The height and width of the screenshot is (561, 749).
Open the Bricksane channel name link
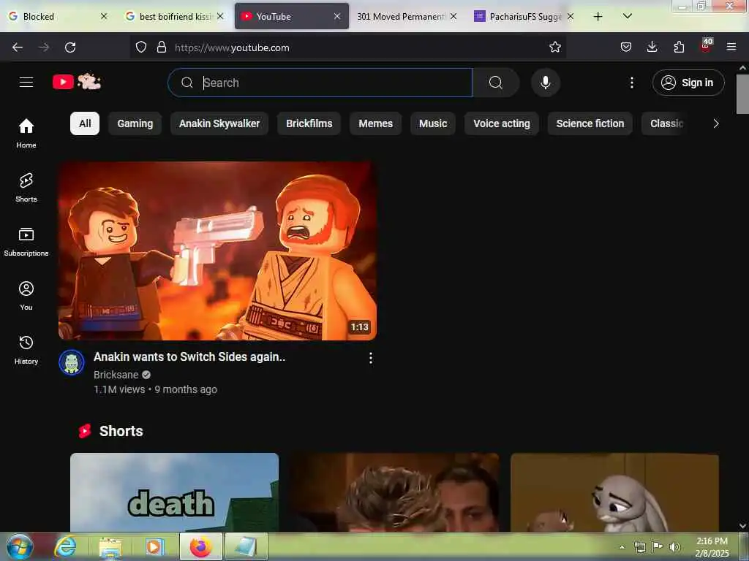coord(116,375)
